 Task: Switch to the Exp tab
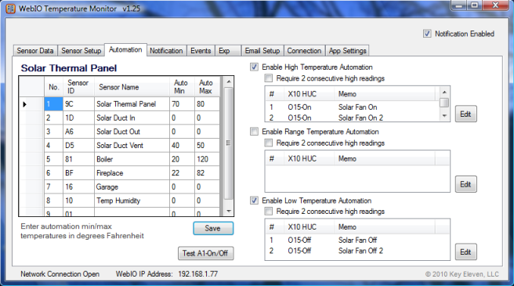[x=228, y=50]
